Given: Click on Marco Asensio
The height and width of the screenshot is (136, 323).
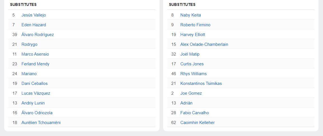Looking at the screenshot, I should (35, 54).
